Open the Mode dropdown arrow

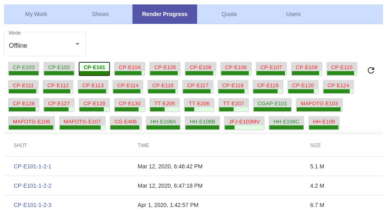(77, 44)
